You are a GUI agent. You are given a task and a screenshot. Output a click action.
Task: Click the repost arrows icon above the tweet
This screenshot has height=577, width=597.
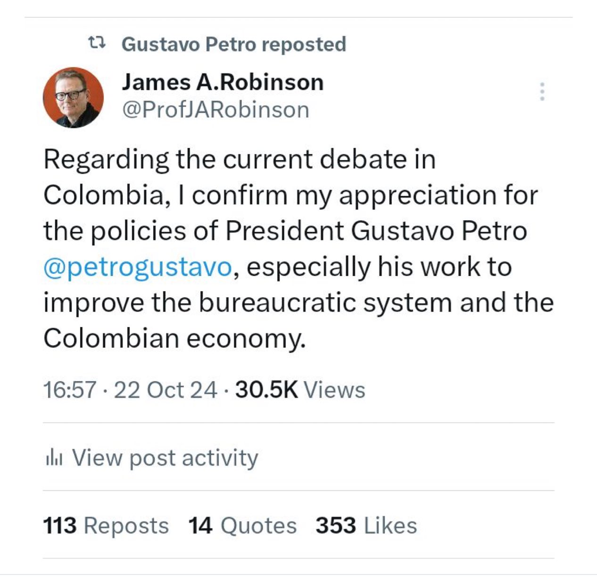click(x=97, y=44)
